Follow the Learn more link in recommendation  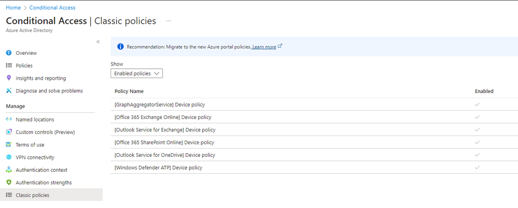tap(264, 47)
